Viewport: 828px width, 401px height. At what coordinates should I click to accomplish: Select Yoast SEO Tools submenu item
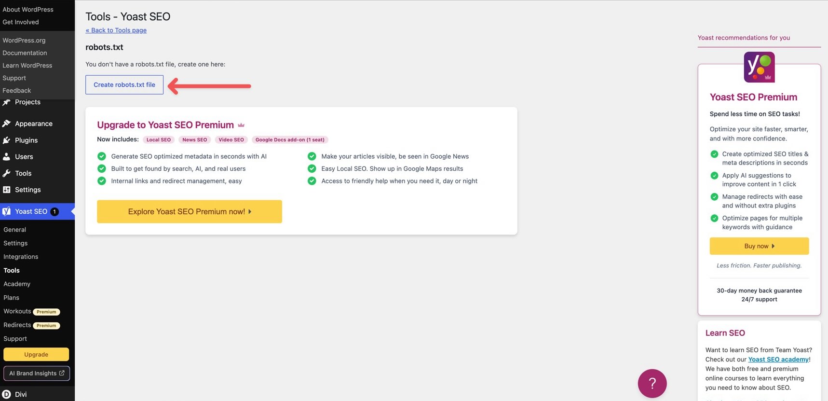12,270
